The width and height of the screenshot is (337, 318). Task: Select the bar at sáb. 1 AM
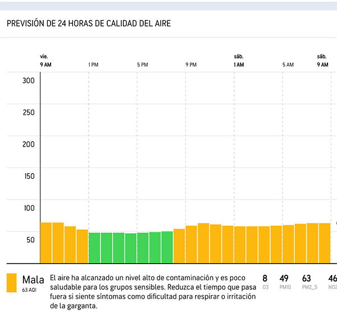(x=240, y=244)
